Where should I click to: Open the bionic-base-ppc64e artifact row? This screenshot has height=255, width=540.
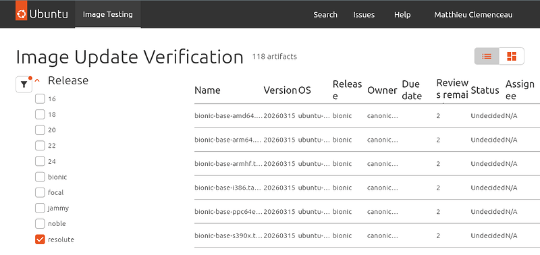coord(367,212)
